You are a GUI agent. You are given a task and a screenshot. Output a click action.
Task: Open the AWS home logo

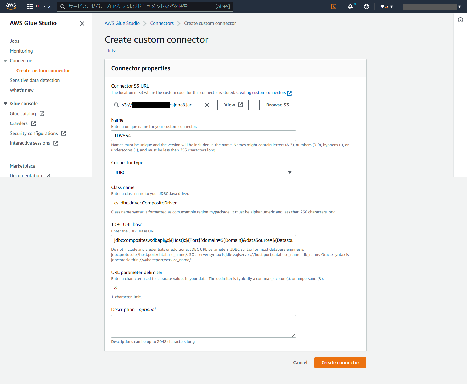(11, 6)
